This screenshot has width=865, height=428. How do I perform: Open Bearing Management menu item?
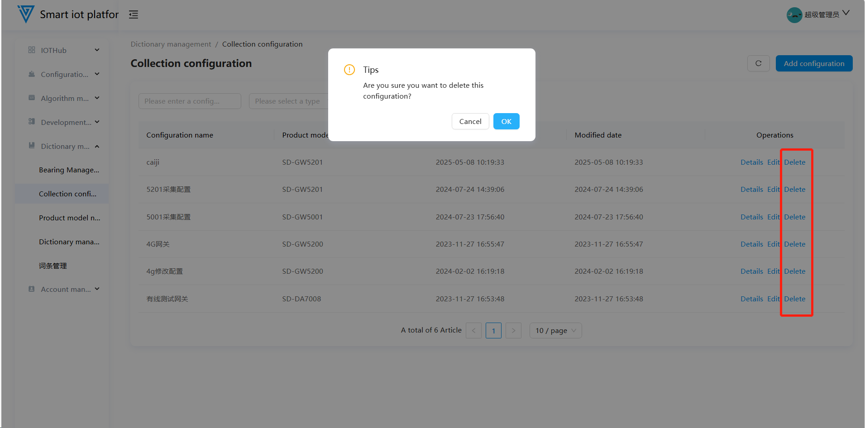[x=69, y=170]
